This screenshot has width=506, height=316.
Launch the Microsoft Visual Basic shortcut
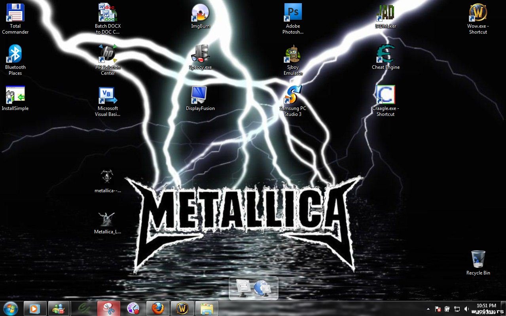[108, 102]
